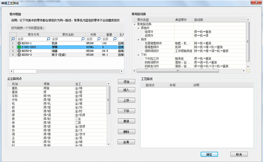The width and height of the screenshot is (263, 162).
Task: Sort by the 零件代号 column header
Action: (x=34, y=35)
